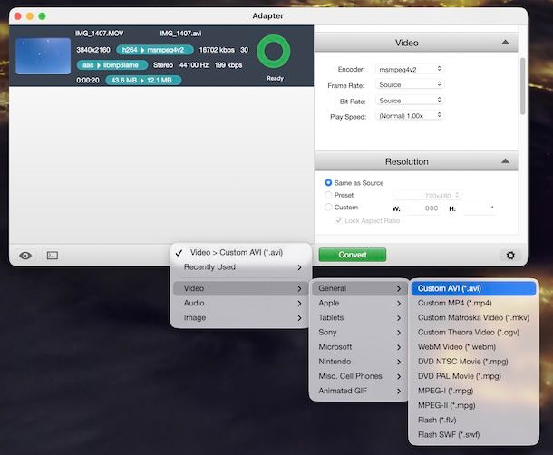553x455 pixels.
Task: Click the h264 to msmpeg4v2 codec badge
Action: tap(153, 50)
